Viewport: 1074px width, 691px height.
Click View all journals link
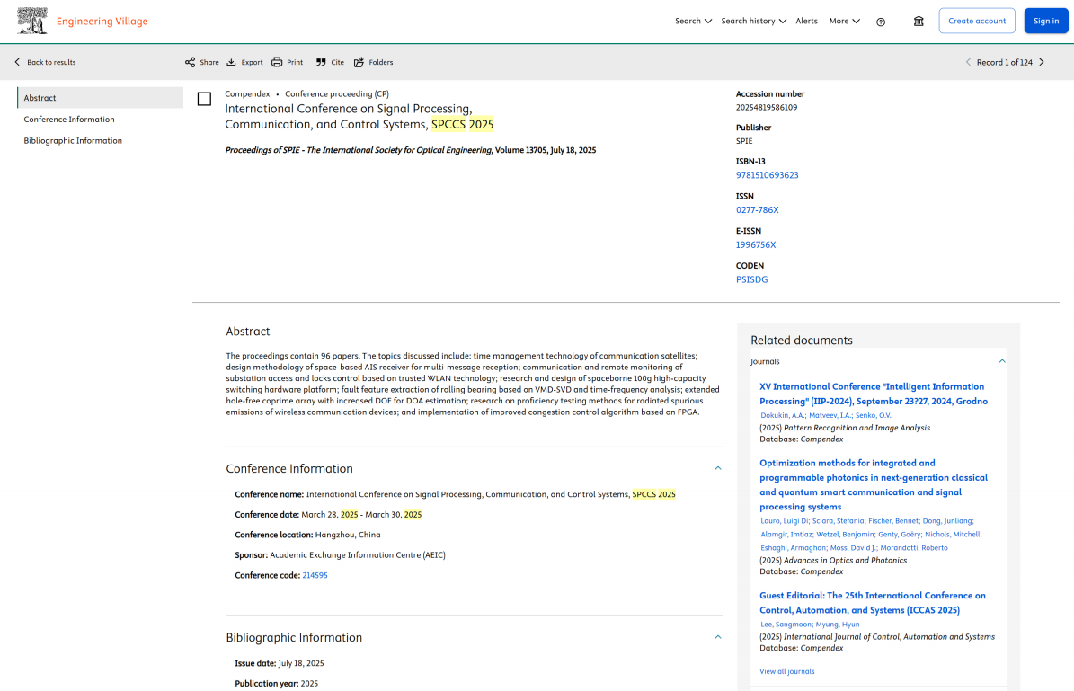click(x=787, y=671)
